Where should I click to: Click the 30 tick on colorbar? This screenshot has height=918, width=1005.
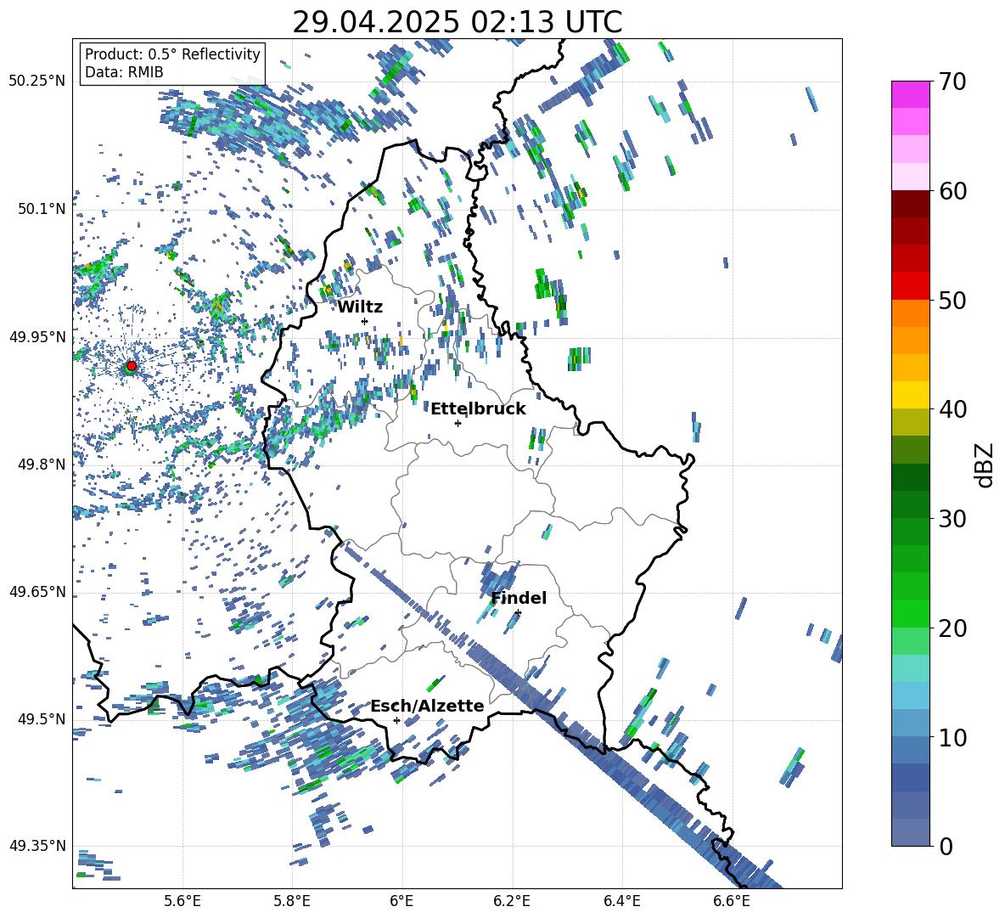952,519
